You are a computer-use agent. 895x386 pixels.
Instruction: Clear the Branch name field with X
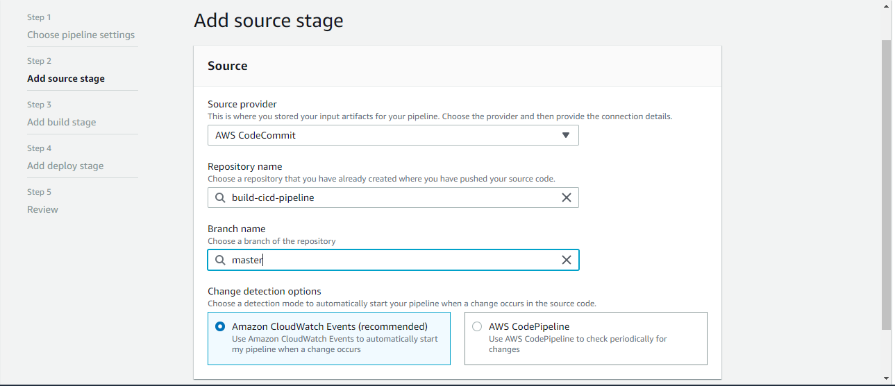(x=567, y=260)
